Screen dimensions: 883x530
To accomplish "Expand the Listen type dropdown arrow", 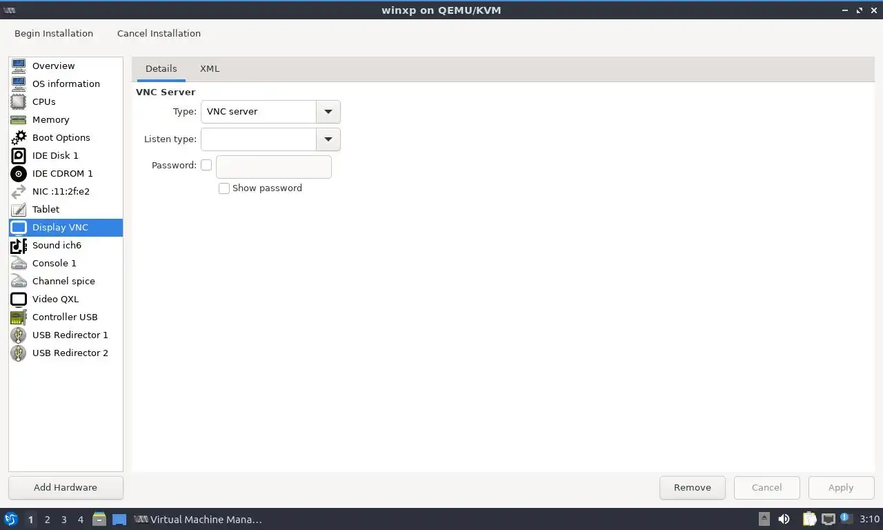I will [328, 139].
